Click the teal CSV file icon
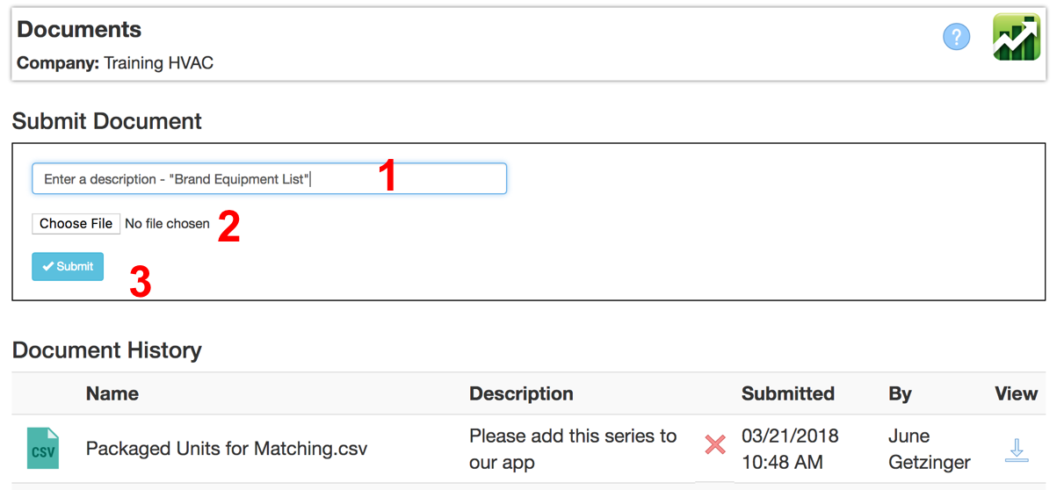 (x=43, y=448)
